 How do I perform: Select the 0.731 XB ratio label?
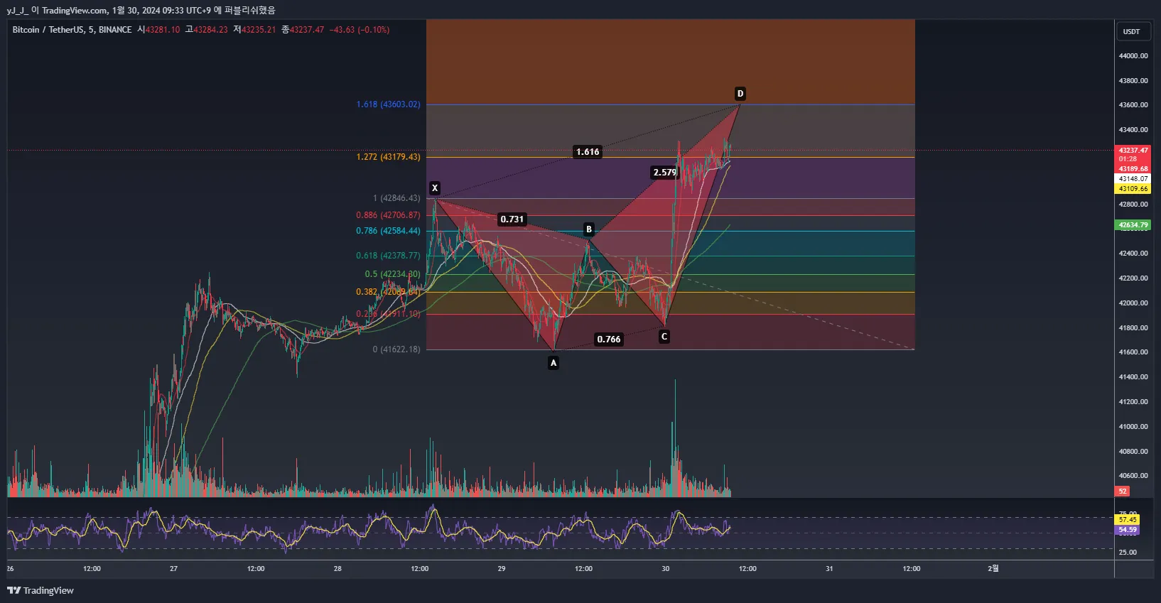[512, 219]
